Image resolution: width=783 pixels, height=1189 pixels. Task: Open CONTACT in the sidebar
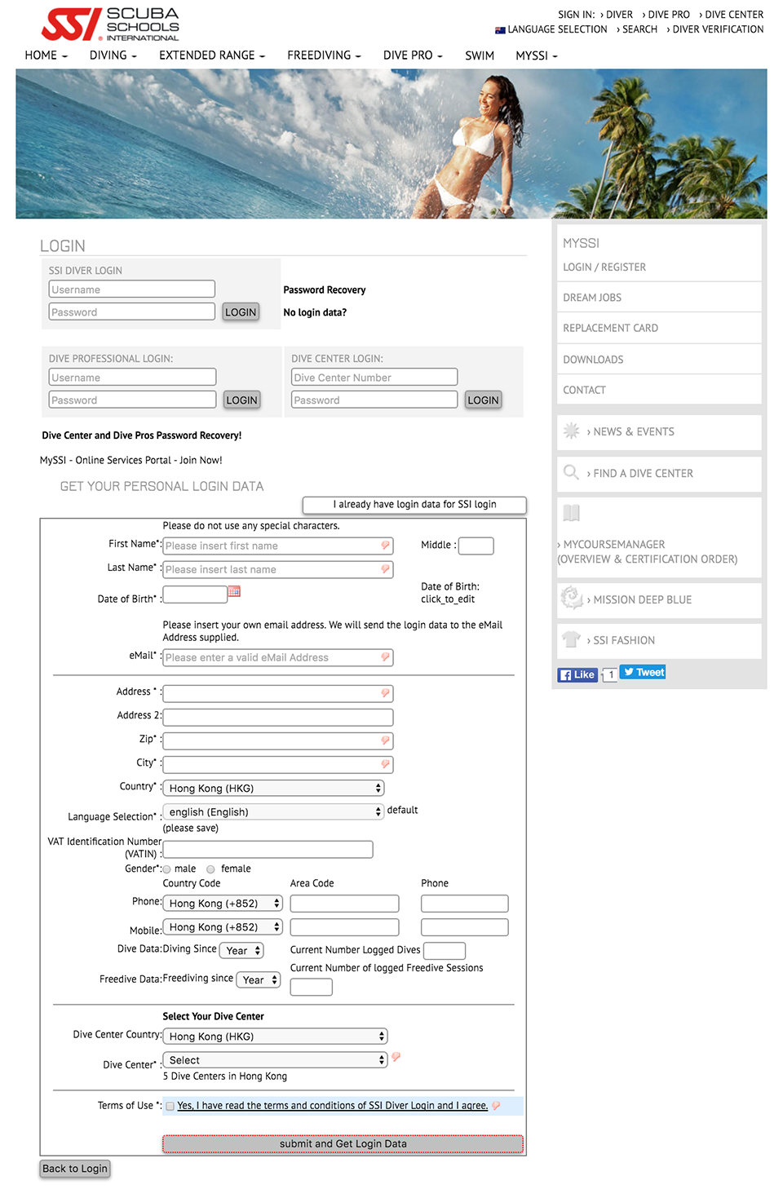coord(584,390)
